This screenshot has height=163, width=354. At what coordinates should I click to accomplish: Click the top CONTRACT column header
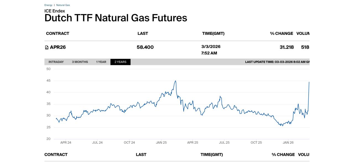[58, 33]
